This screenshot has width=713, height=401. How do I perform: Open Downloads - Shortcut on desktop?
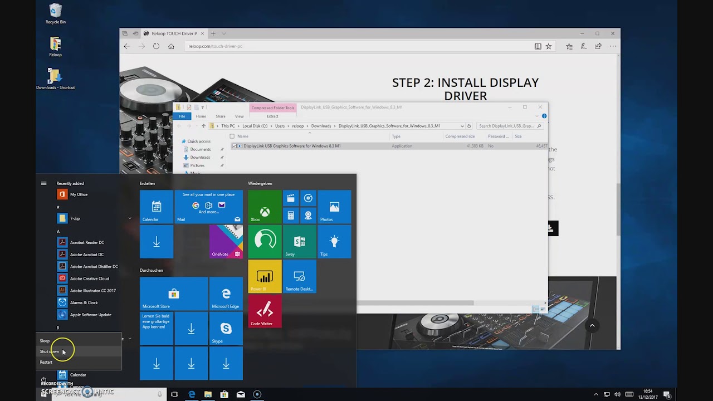55,79
